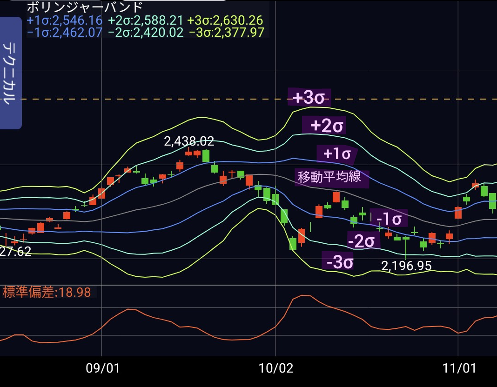497x387 pixels.
Task: Select the +1σ:2,546.16 legend value
Action: 64,20
